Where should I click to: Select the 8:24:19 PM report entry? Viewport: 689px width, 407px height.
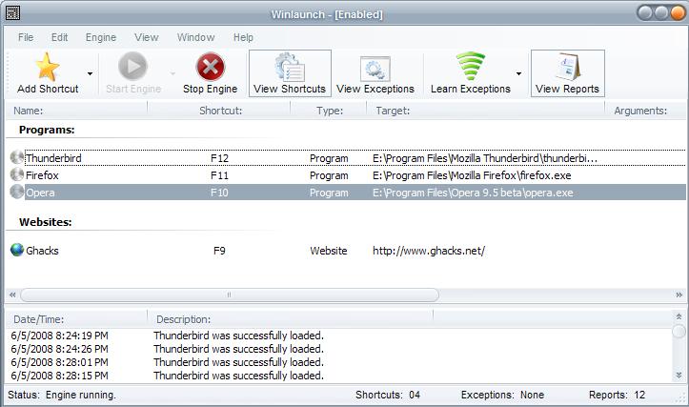[x=338, y=336]
